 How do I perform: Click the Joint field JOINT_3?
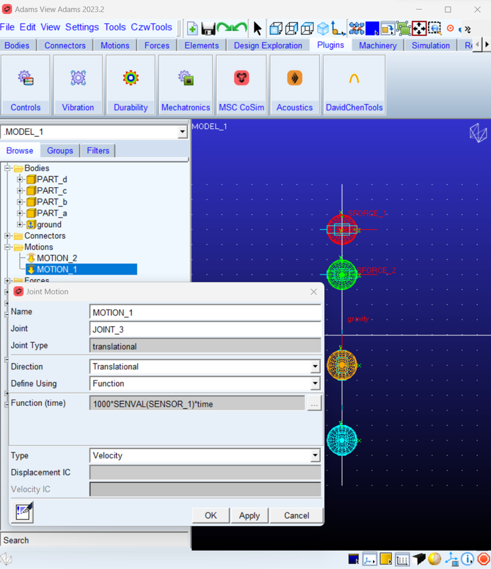coord(205,329)
